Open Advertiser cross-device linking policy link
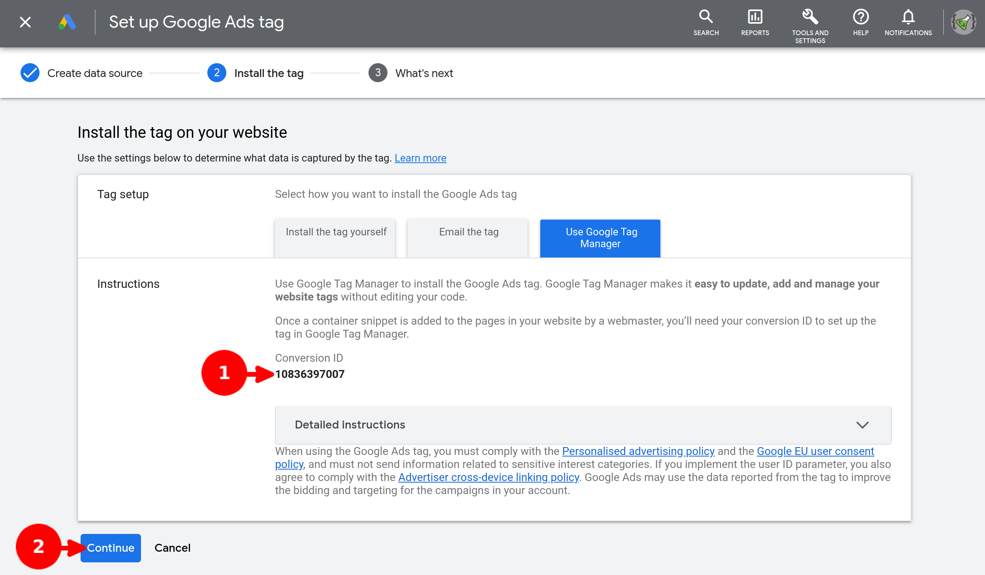The width and height of the screenshot is (985, 575). (x=489, y=477)
